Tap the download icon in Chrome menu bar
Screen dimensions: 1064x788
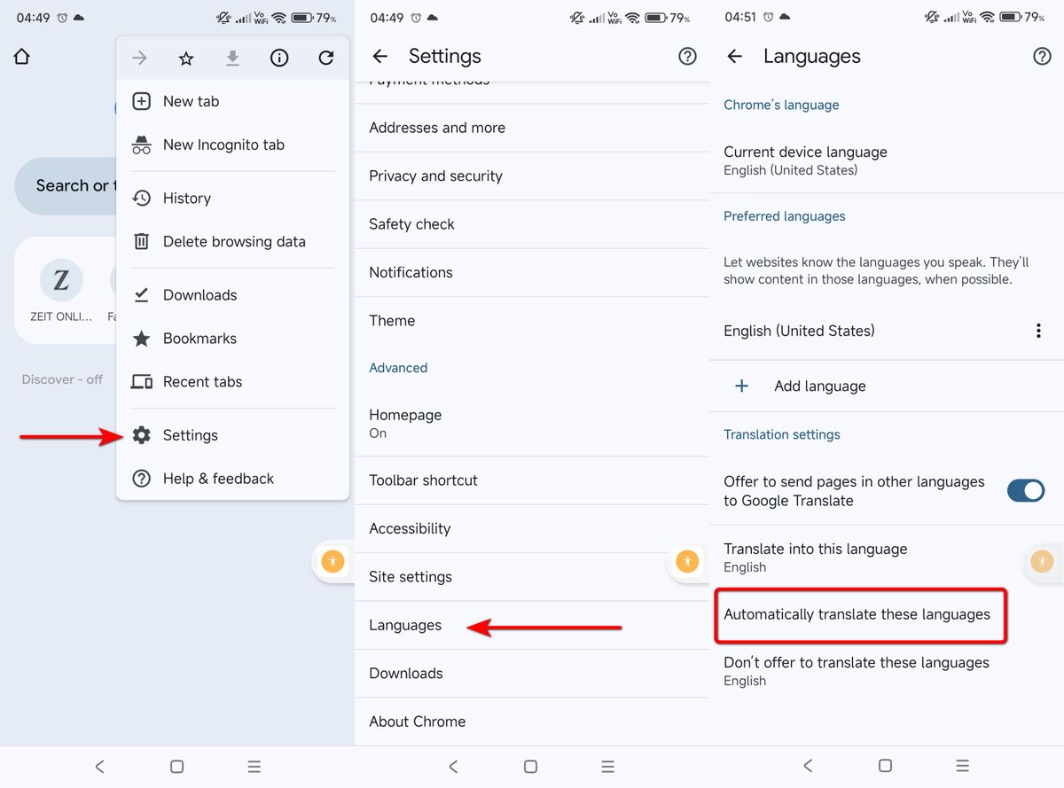(x=232, y=57)
